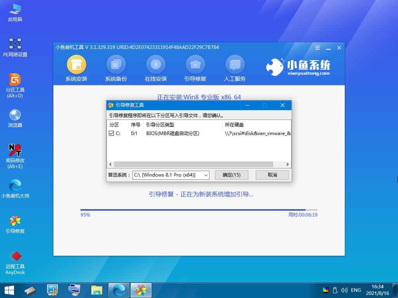
Task: Click the dialog's horizontal scrollbar right arrow
Action: [287, 164]
